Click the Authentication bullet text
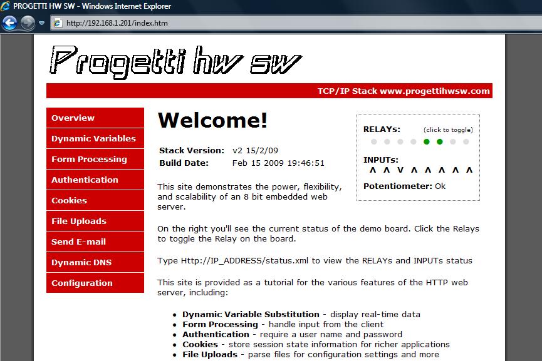 click(216, 335)
